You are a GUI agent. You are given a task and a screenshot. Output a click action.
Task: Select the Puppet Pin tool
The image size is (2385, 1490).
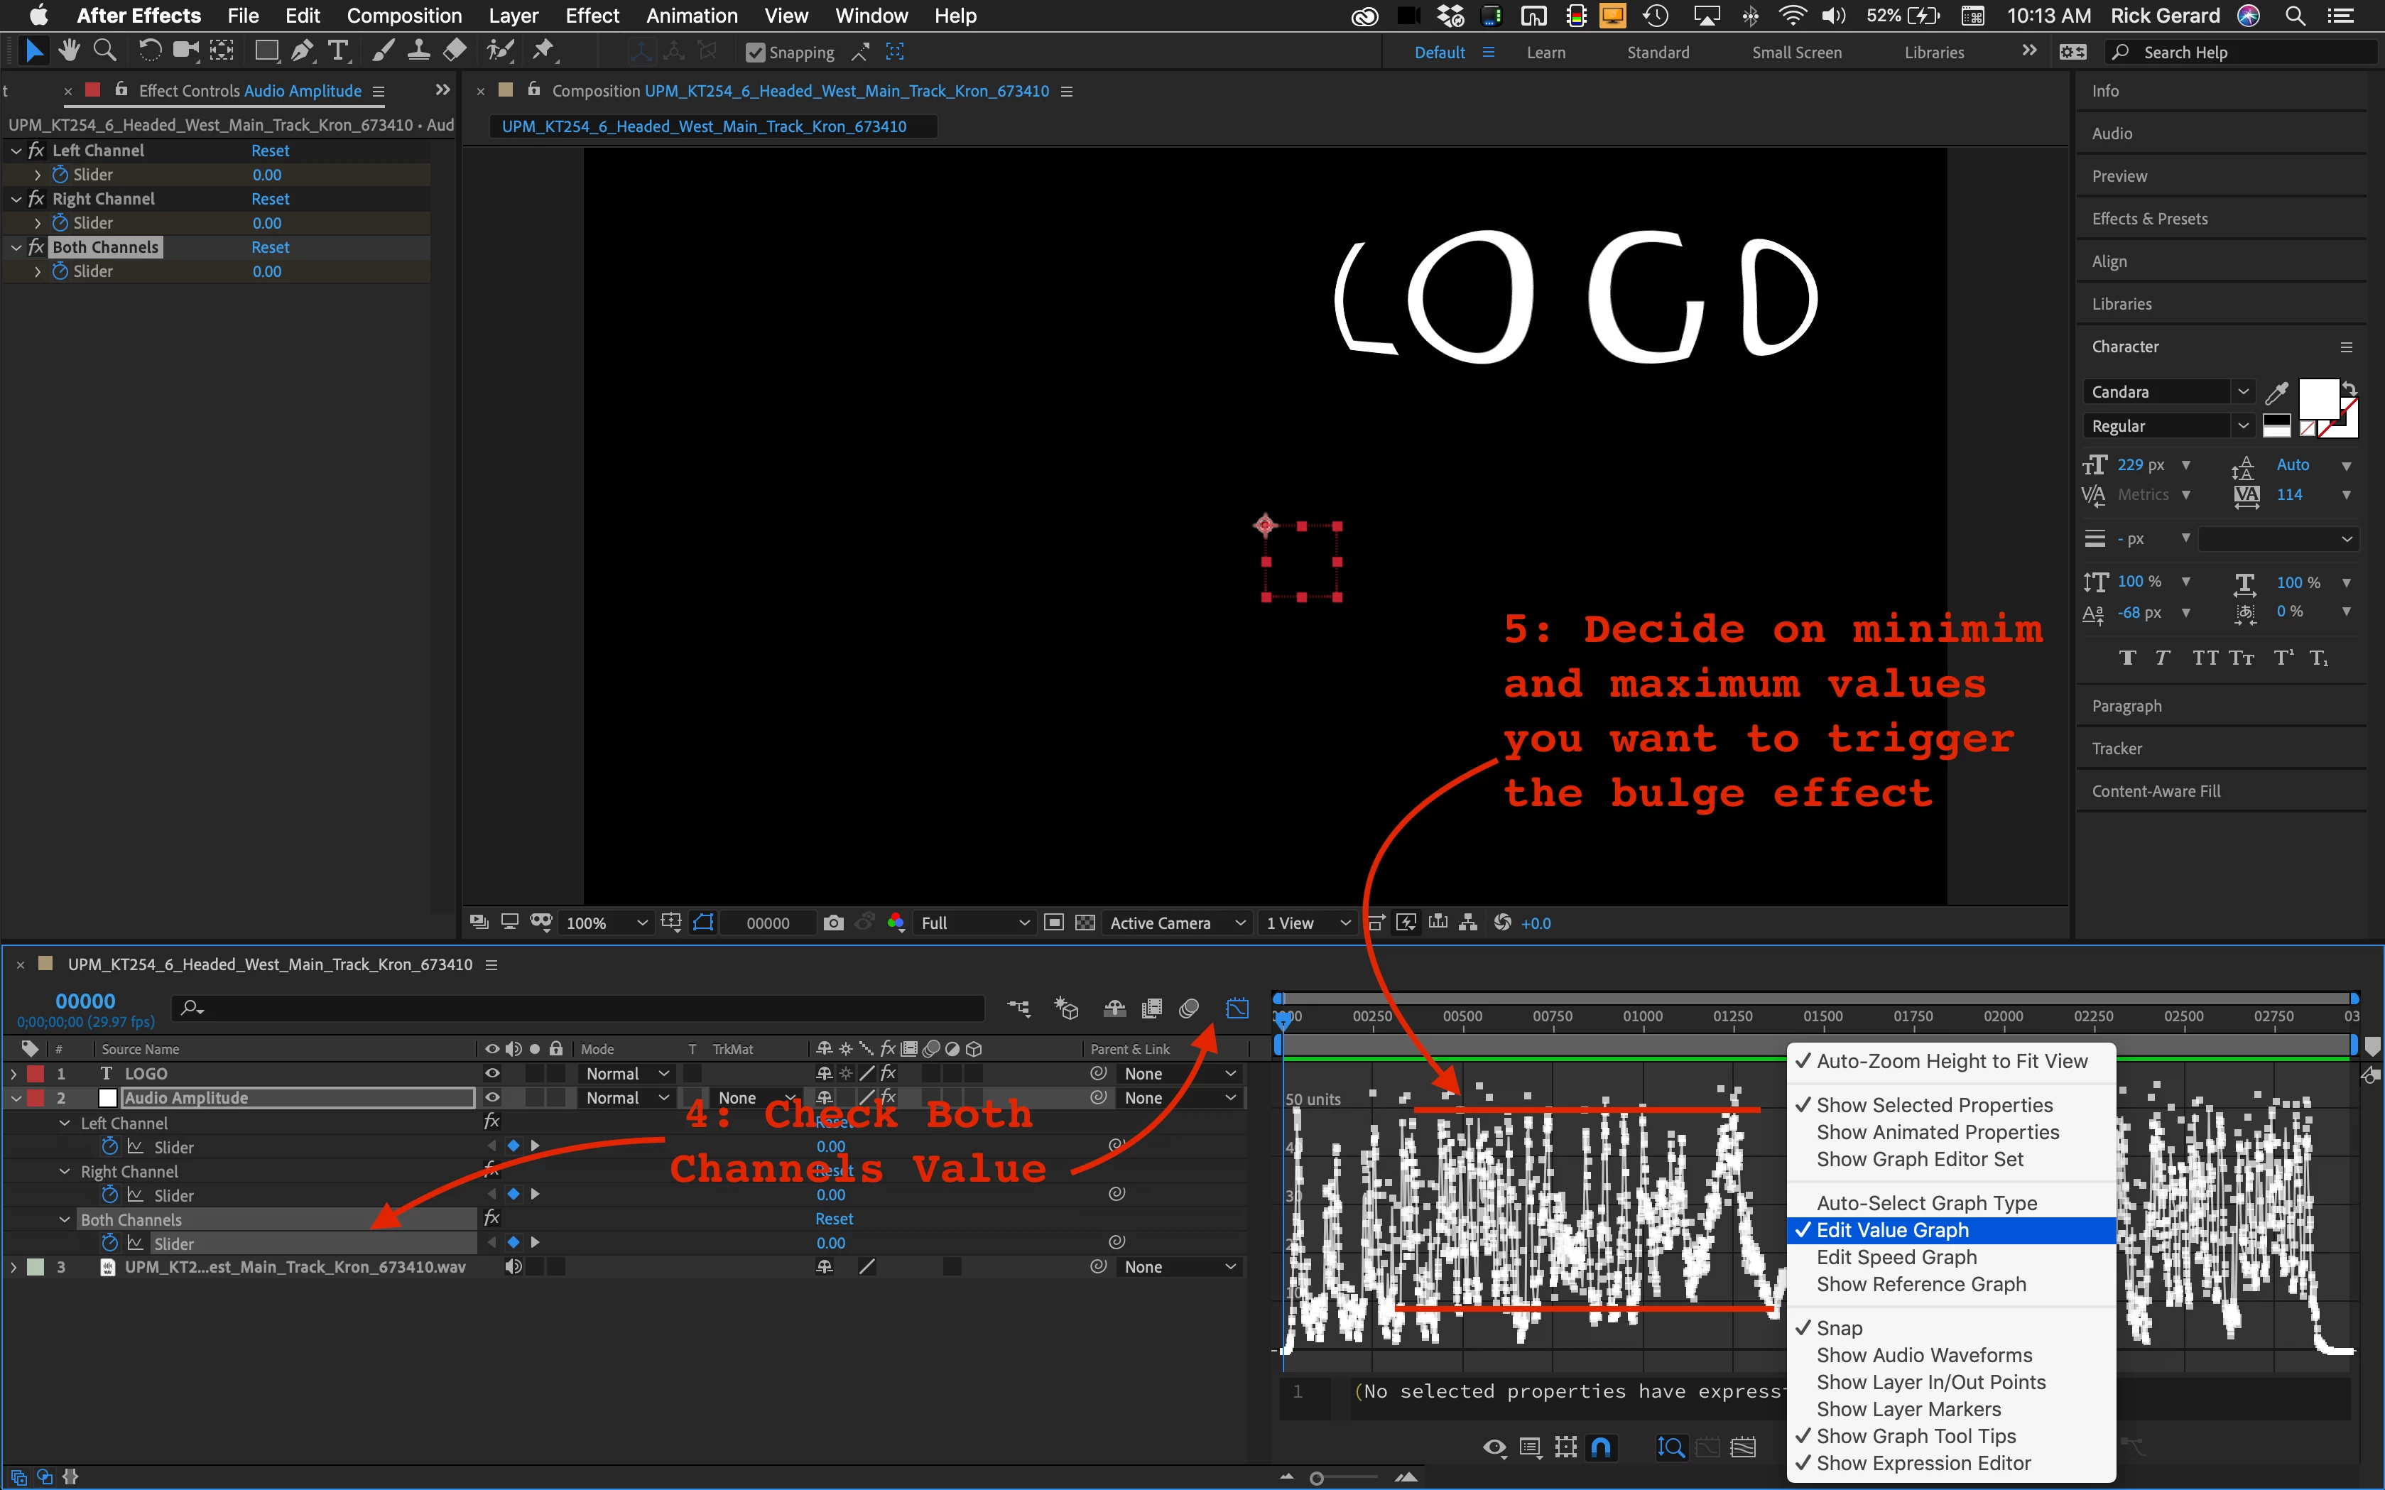[x=543, y=50]
